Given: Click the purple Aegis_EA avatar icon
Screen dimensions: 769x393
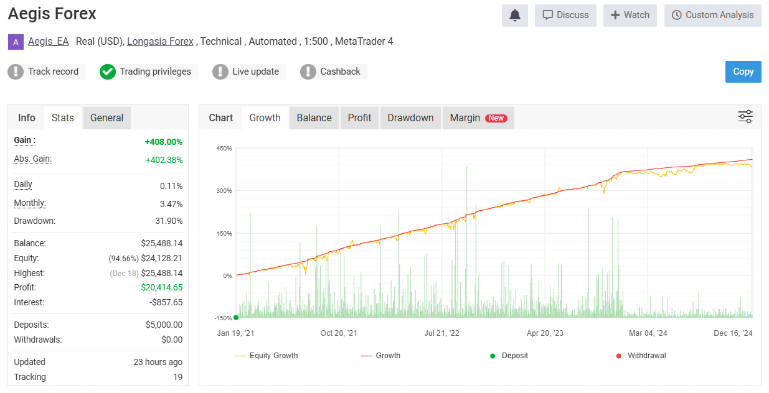Looking at the screenshot, I should pos(16,42).
